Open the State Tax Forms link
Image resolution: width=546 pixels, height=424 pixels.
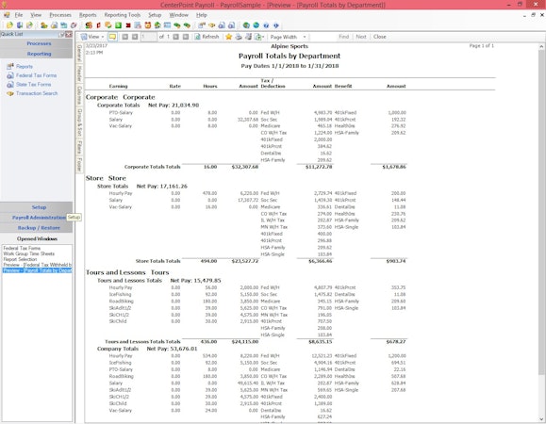click(x=33, y=84)
